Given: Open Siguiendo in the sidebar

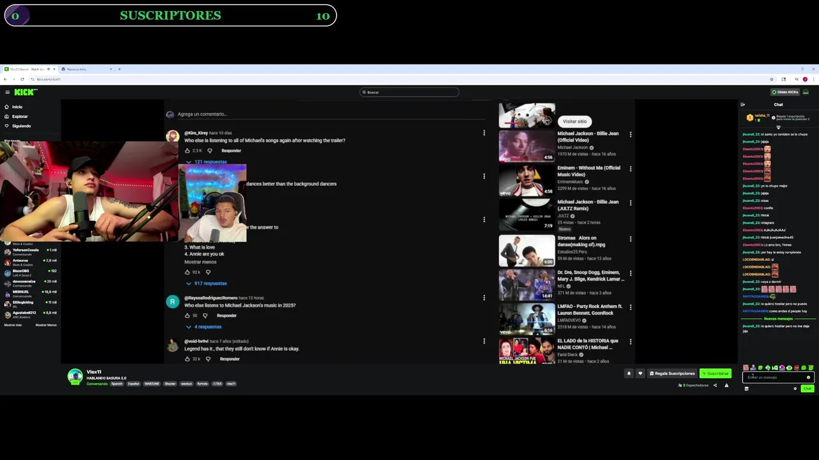Looking at the screenshot, I should pos(17,126).
